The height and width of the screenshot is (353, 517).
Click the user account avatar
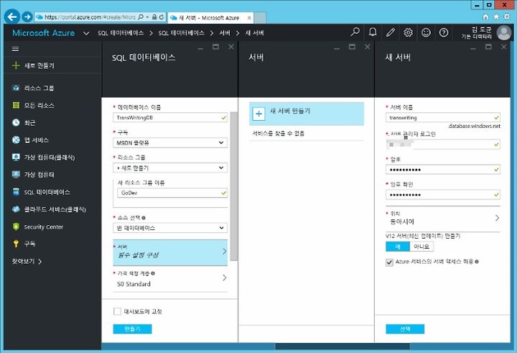coord(504,32)
